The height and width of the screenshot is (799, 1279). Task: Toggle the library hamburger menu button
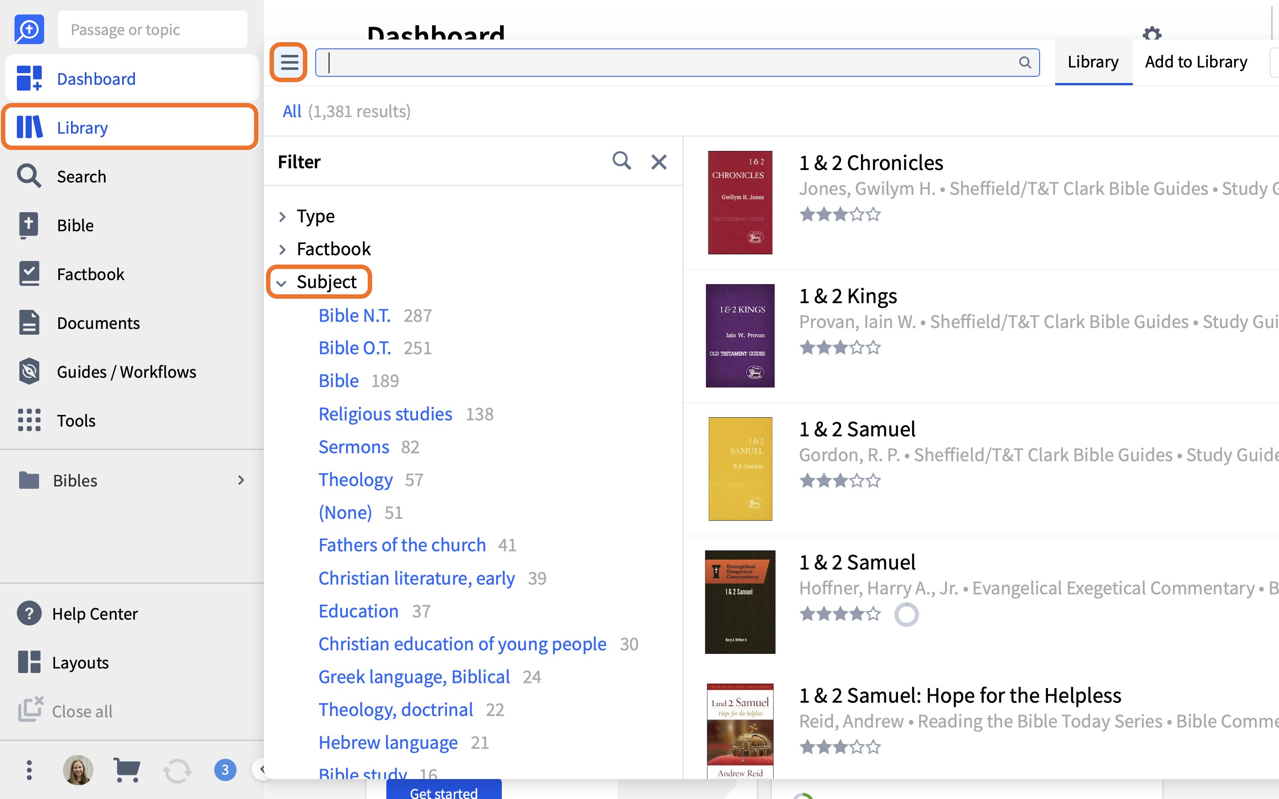[x=289, y=62]
